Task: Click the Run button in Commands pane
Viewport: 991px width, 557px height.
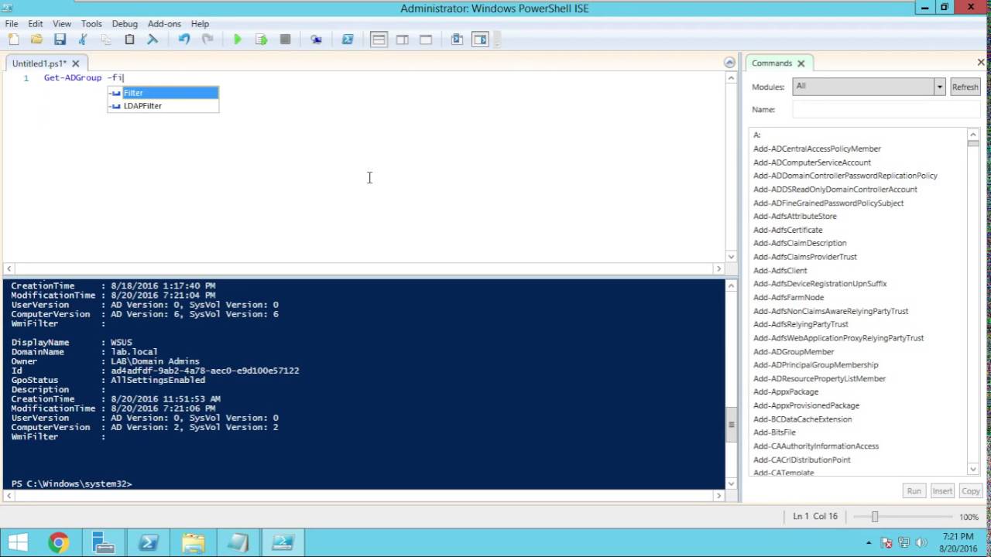Action: pyautogui.click(x=914, y=490)
